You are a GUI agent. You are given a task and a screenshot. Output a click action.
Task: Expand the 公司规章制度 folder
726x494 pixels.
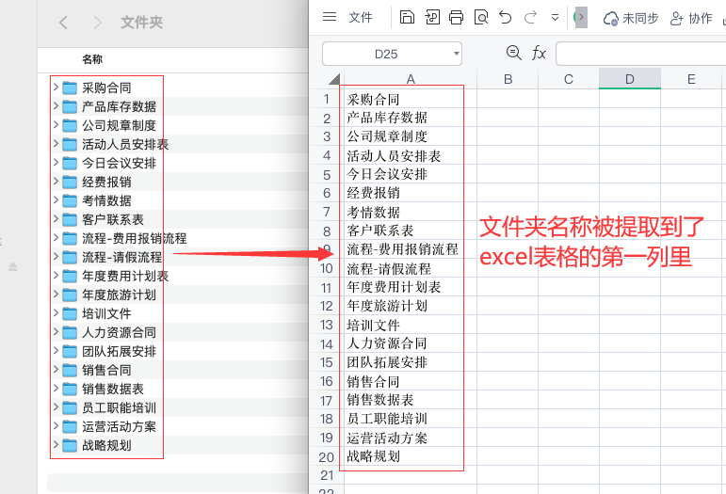pos(56,124)
